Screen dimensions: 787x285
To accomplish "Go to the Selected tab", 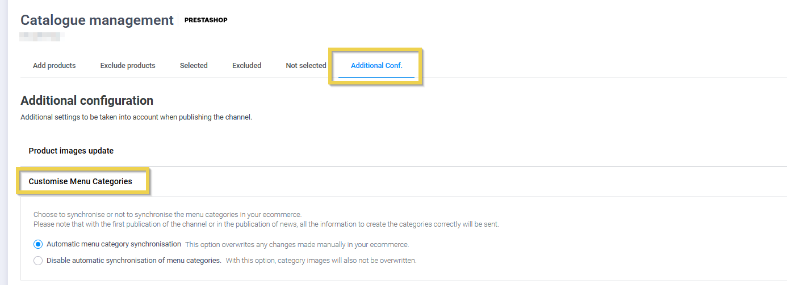I will coord(194,66).
